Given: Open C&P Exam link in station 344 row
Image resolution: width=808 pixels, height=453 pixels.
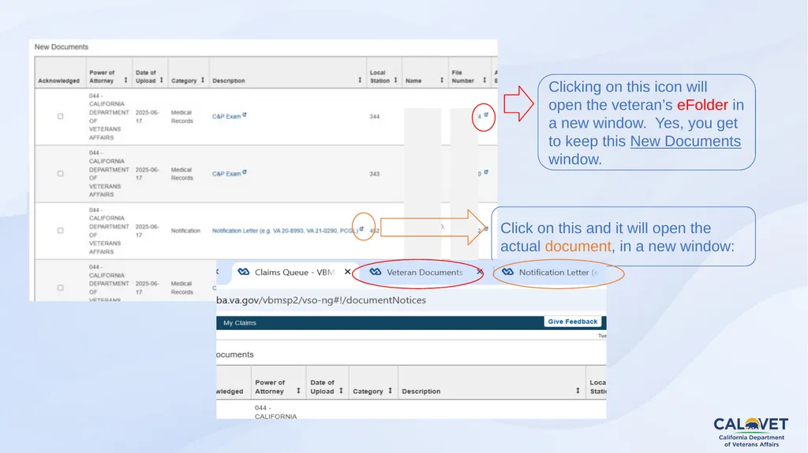Looking at the screenshot, I should tap(226, 117).
